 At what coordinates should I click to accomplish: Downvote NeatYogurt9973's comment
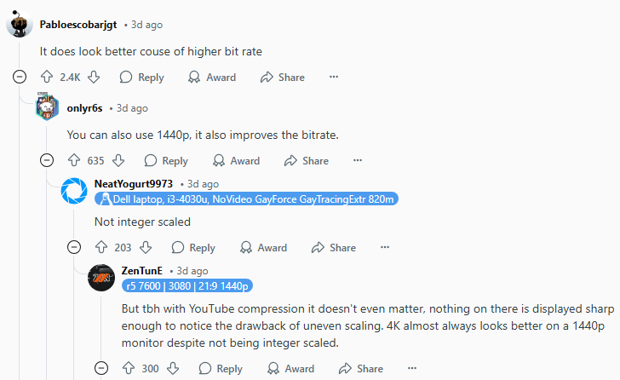coord(145,247)
